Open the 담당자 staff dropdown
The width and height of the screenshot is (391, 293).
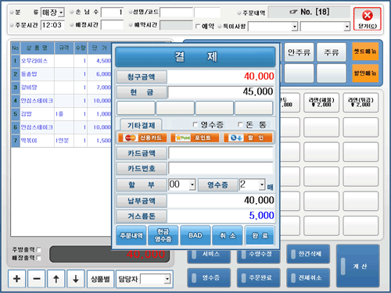pos(167,279)
